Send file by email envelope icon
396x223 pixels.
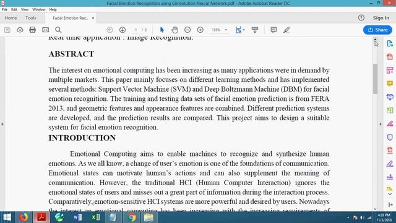45,30
